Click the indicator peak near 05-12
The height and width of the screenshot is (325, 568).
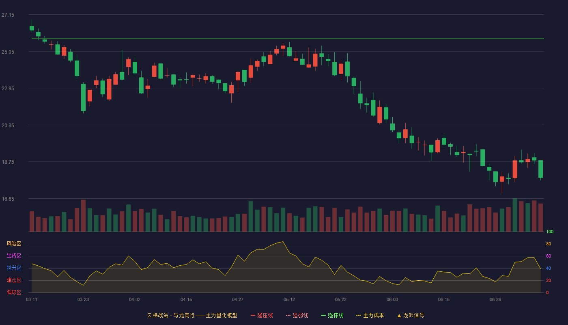(x=283, y=242)
